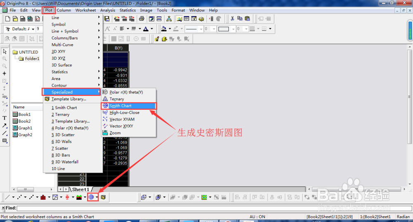The image size is (413, 222).
Task: Click the vertical scrollbar down arrow
Action: 410,184
